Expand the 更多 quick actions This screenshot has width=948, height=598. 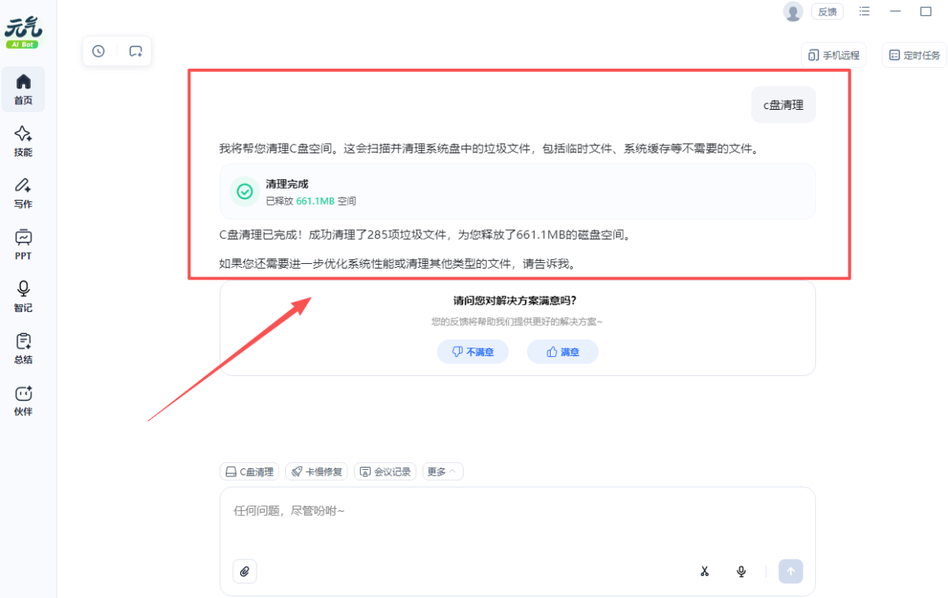point(442,472)
